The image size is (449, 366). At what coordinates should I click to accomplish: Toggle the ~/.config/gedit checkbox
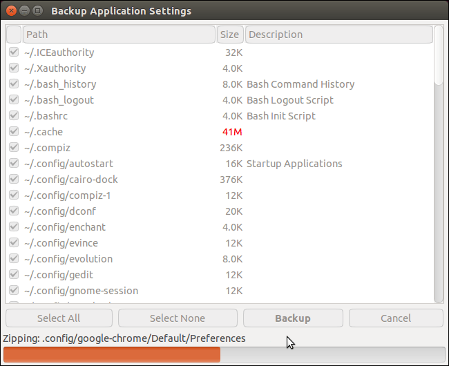coord(14,275)
